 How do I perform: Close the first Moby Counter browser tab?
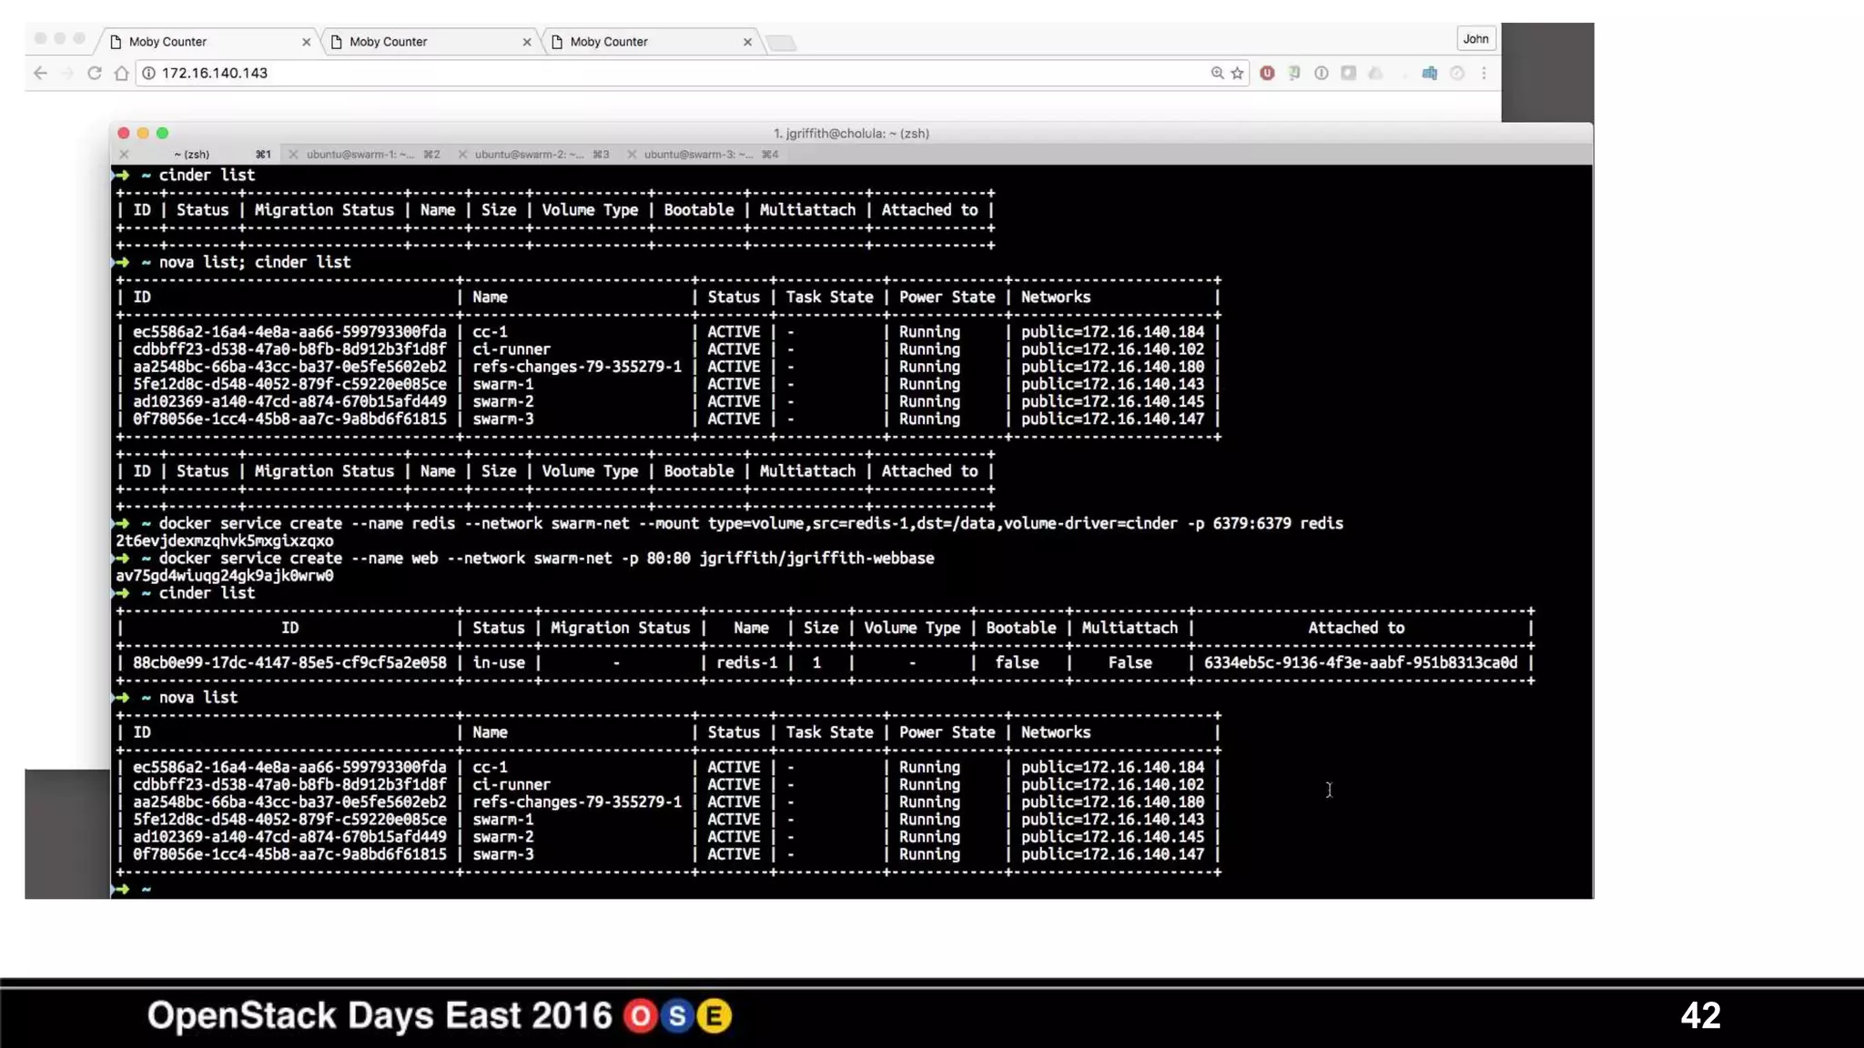[306, 42]
